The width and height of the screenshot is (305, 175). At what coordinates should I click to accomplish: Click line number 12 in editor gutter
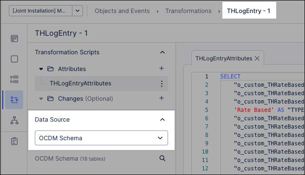[205, 169]
